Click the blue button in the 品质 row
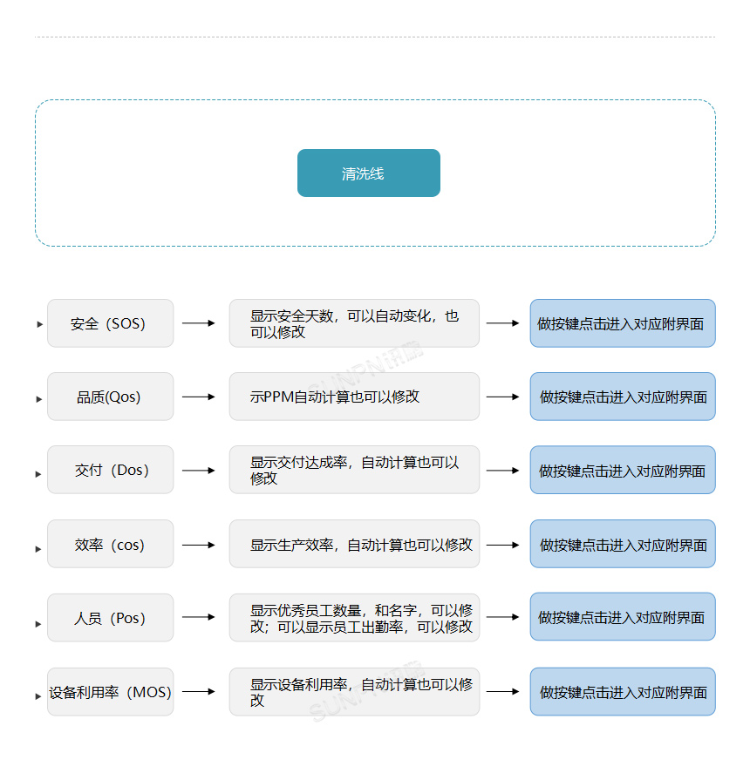This screenshot has width=750, height=780. coord(622,396)
